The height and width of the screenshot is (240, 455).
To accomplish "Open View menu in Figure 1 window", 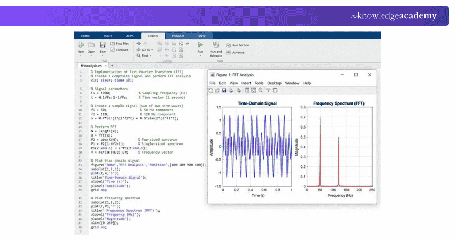I will click(233, 83).
